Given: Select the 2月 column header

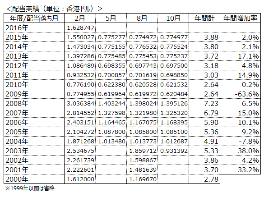Looking at the screenshot, I should (80, 18).
